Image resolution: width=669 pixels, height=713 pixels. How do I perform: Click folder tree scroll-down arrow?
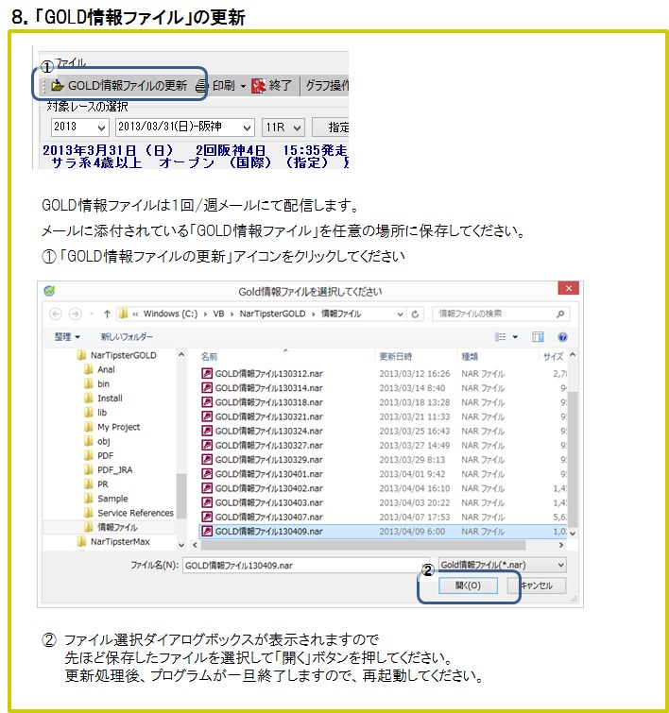pyautogui.click(x=181, y=544)
